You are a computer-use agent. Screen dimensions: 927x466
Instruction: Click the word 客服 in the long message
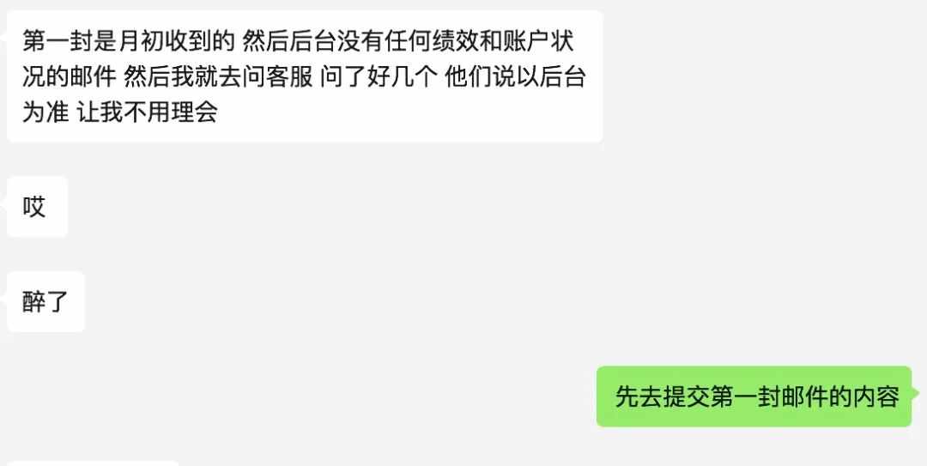288,77
